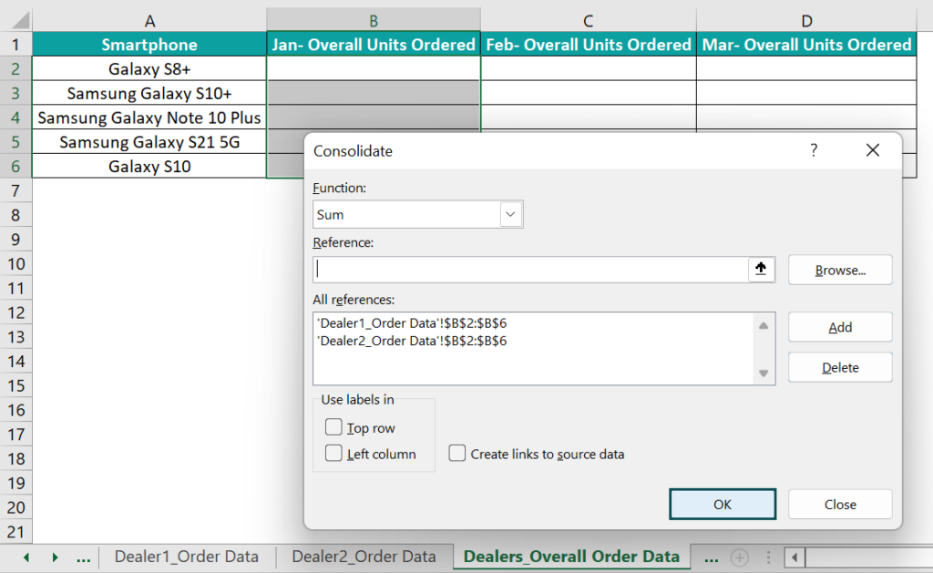Open Consolidate dialog help question mark
The height and width of the screenshot is (573, 933).
pyautogui.click(x=814, y=150)
